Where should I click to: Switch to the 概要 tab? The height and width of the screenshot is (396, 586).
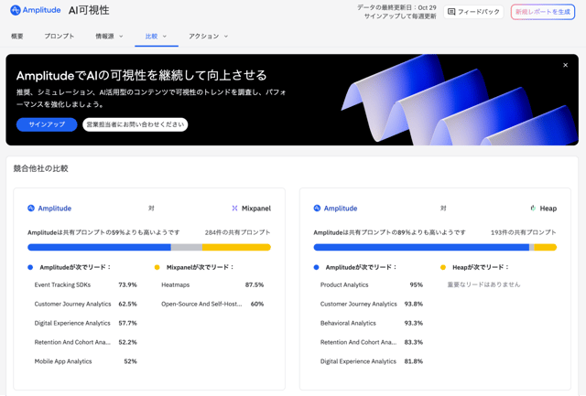coord(17,37)
